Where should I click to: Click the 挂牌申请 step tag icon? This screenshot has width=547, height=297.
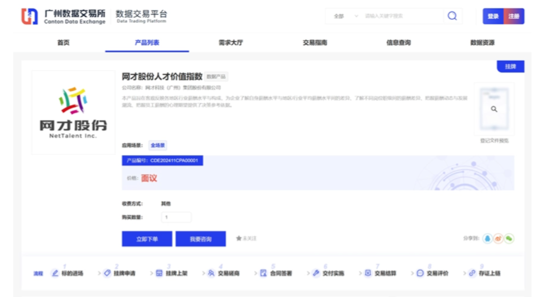107,273
